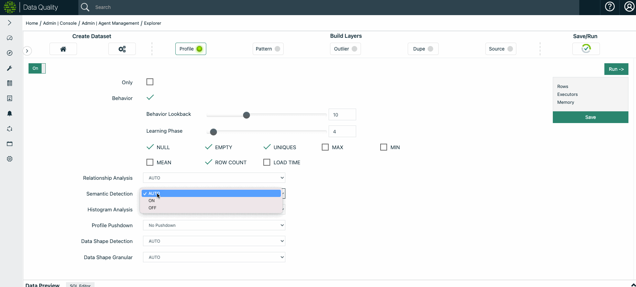The height and width of the screenshot is (287, 636).
Task: Click the green Save button
Action: pyautogui.click(x=590, y=117)
